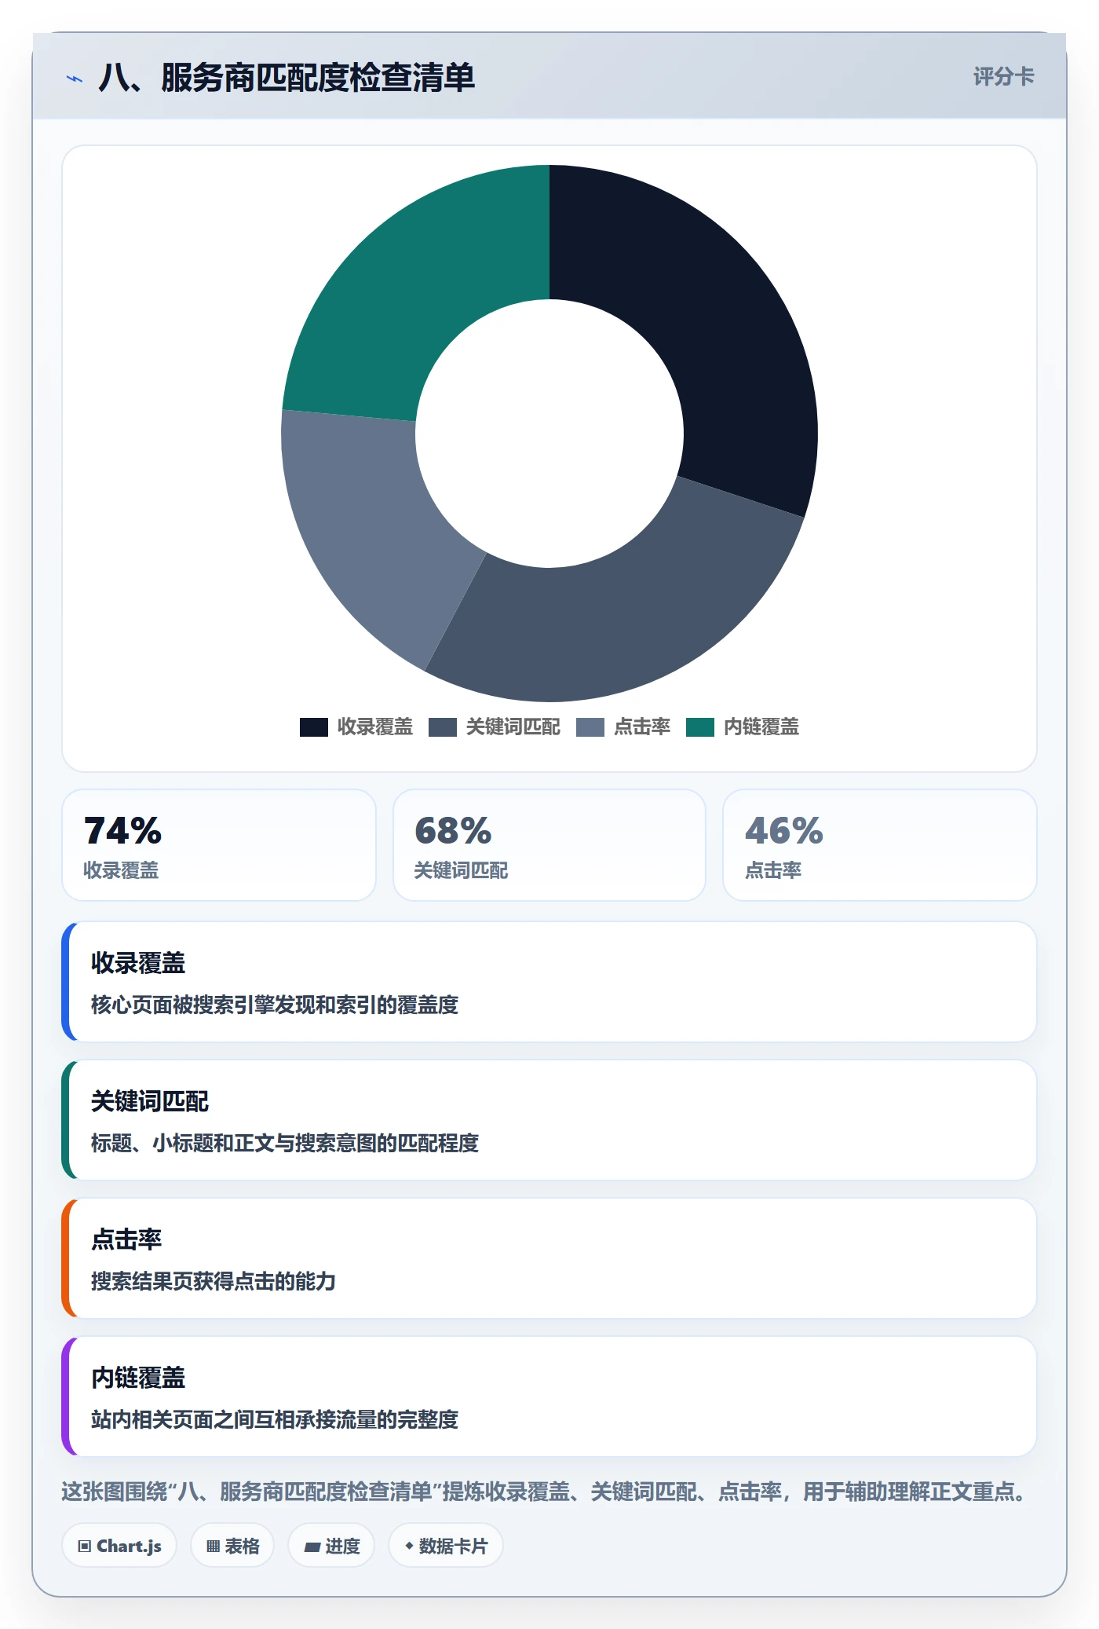
Task: Click the 进度 tag chip
Action: click(x=331, y=1546)
